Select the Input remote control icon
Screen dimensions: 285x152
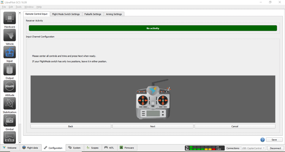[x=9, y=52]
